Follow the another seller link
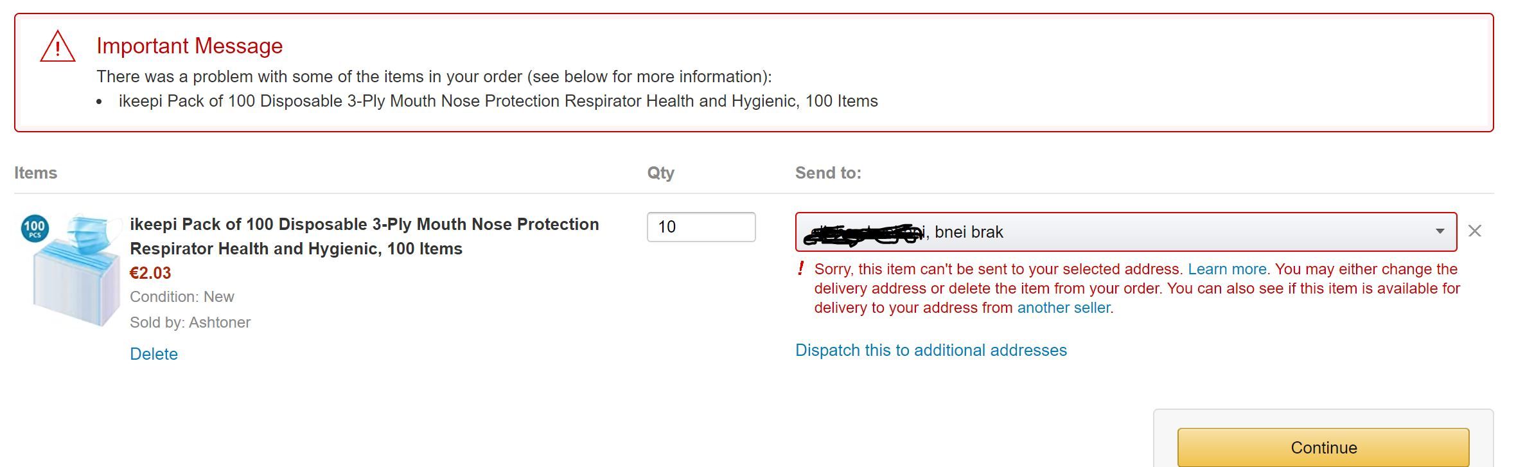Viewport: 1525px width, 467px height. tap(1063, 308)
